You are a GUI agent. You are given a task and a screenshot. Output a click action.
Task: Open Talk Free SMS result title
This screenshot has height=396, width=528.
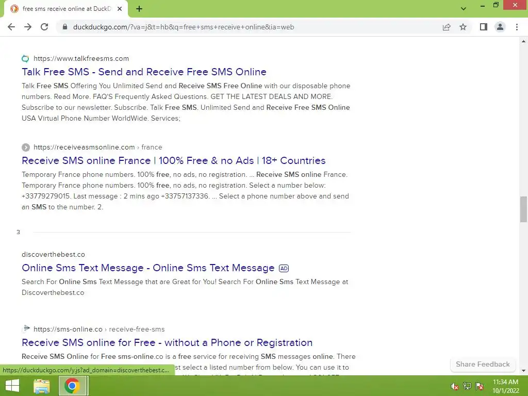(144, 72)
